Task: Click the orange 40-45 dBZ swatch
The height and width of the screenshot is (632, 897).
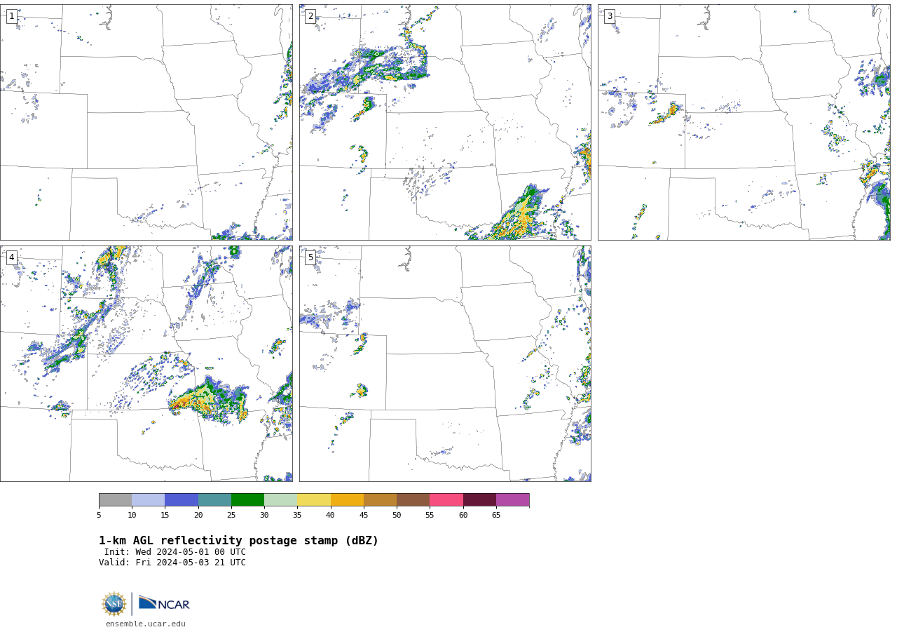Action: pos(347,499)
